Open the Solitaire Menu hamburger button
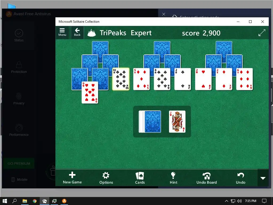The height and width of the screenshot is (205, 273). click(62, 32)
